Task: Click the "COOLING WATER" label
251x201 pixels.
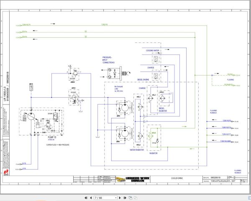Action: coord(152,51)
